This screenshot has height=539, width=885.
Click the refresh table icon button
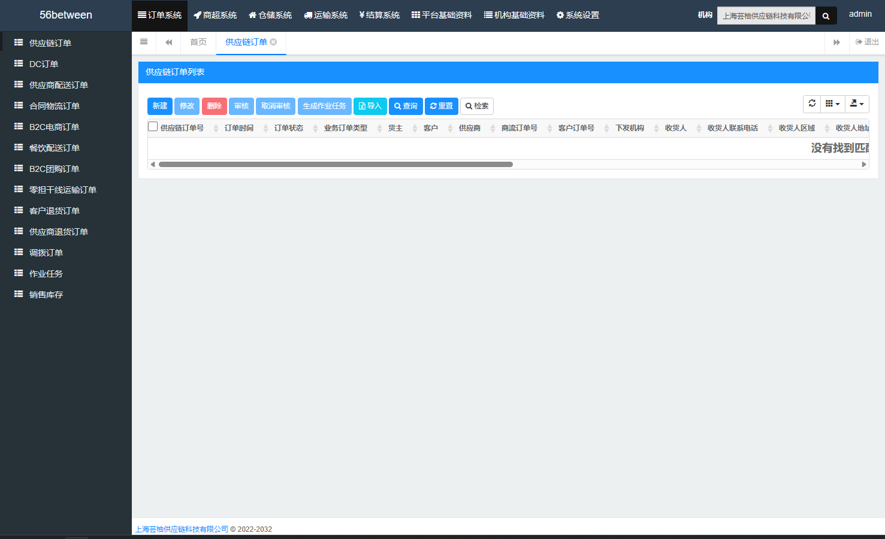point(812,104)
